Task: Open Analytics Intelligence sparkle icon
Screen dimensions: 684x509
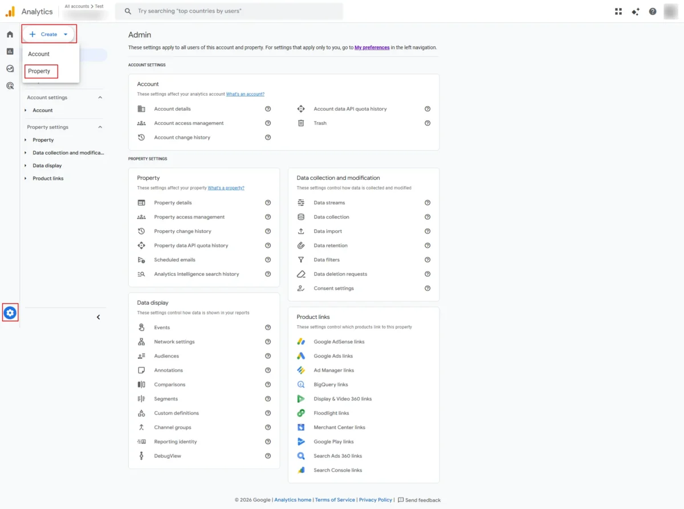Action: click(635, 11)
